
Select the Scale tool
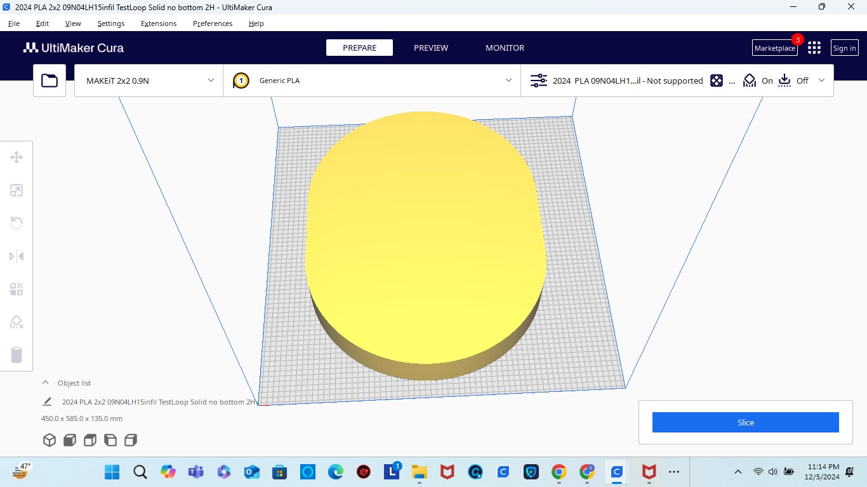(17, 191)
